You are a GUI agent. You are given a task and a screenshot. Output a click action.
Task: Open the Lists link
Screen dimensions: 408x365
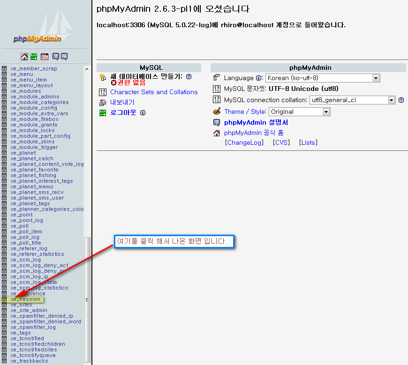(x=308, y=143)
